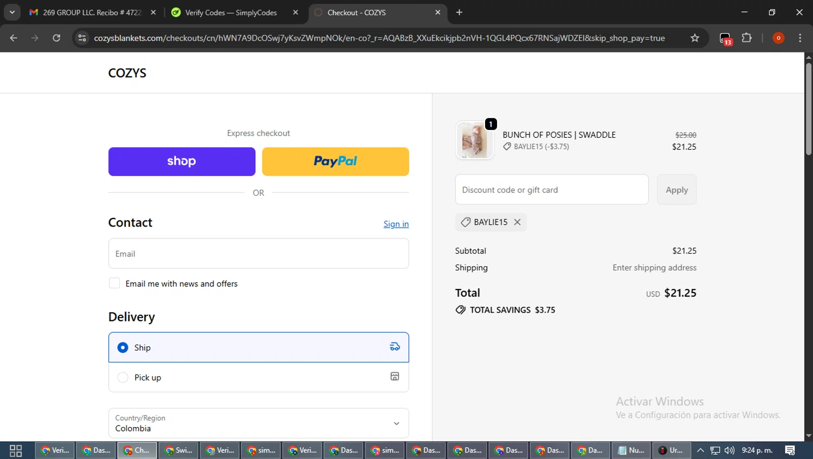Click the 'TOTAL SAVINGS $3.75' text
Viewport: 813px width, 459px height.
512,310
